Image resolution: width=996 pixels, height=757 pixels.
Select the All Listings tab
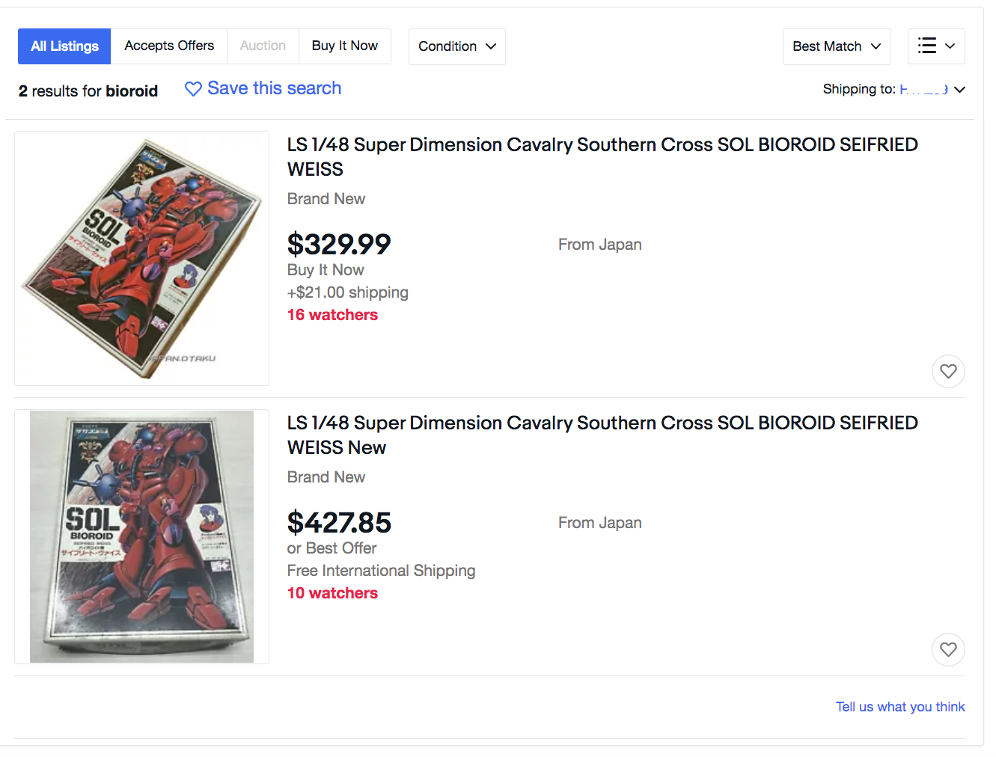pos(64,46)
